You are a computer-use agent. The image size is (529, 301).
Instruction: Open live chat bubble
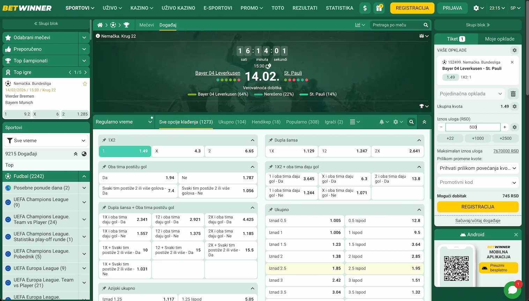tap(512, 290)
